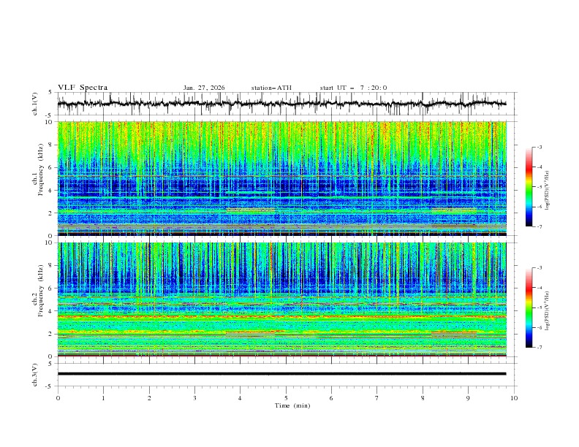Click the "5" voltage tick of ch.1(V)
579x447 pixels.
[50, 92]
